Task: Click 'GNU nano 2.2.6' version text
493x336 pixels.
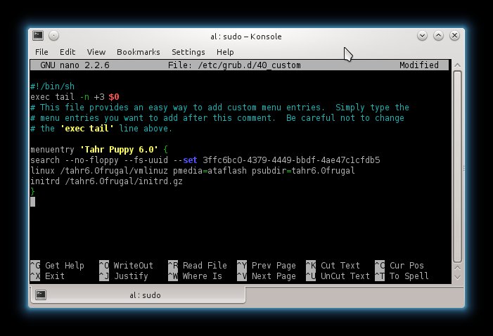Action: point(75,65)
